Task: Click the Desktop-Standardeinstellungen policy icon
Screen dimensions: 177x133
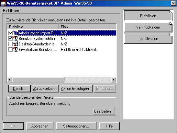Action: [16, 44]
